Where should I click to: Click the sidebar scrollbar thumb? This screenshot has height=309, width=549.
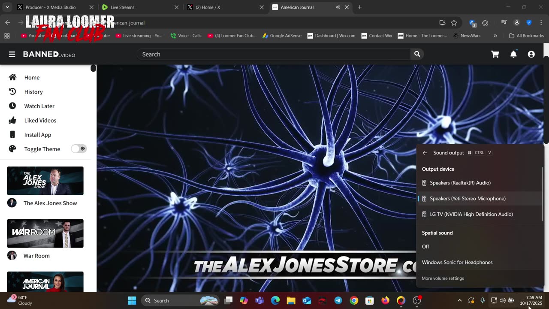click(93, 69)
